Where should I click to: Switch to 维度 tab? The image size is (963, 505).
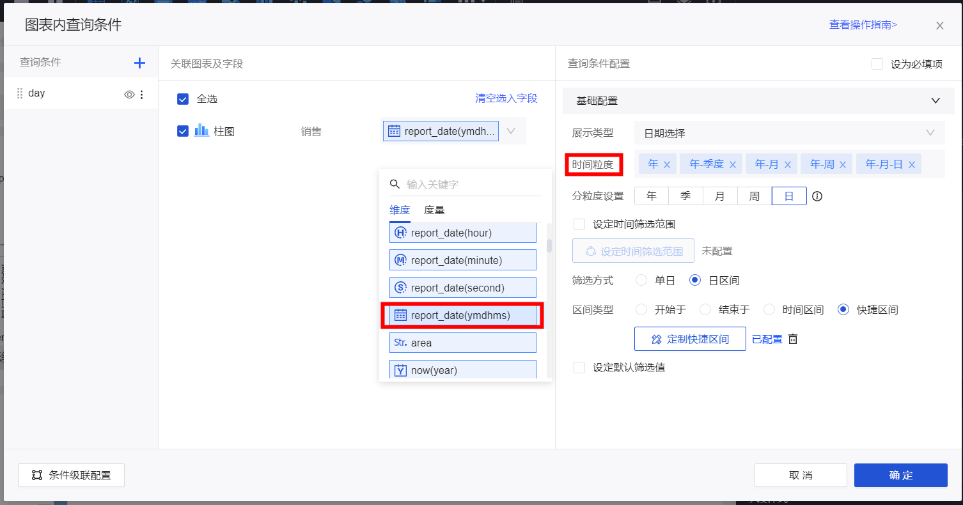[400, 210]
